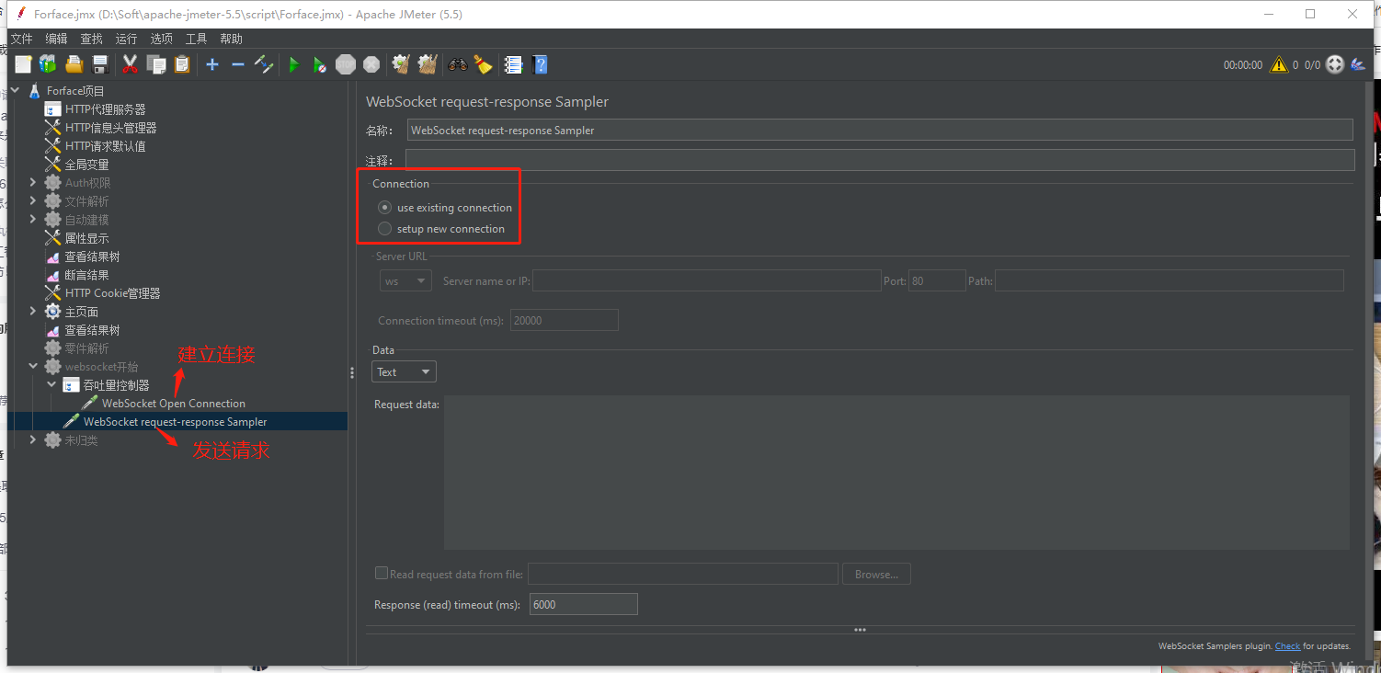Open the Text data type dropdown
1381x673 pixels.
point(405,372)
